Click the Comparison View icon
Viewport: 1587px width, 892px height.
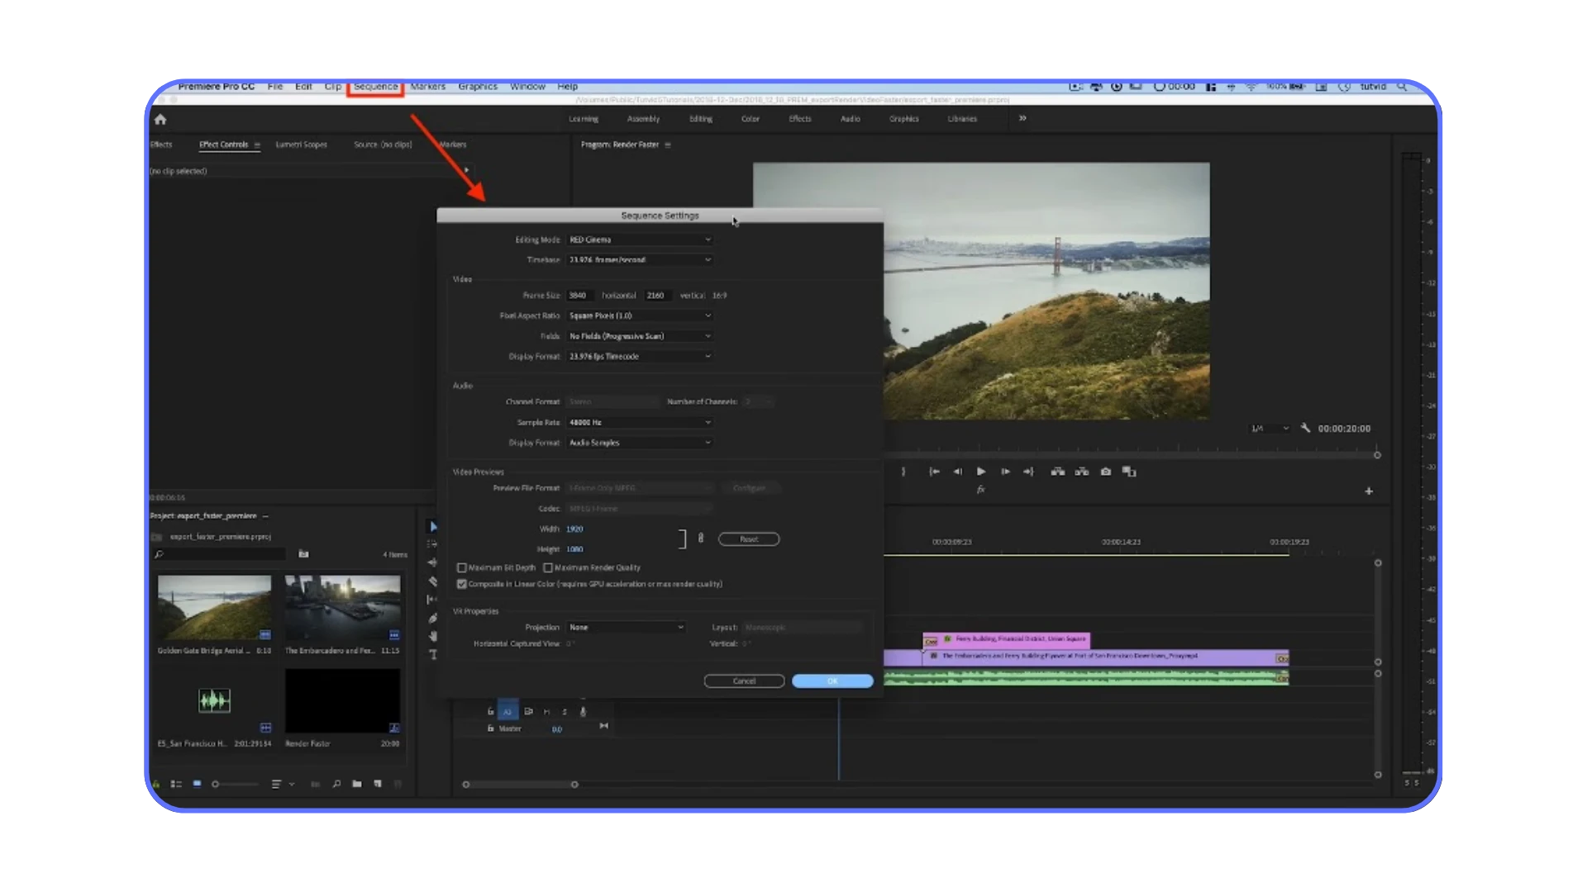[1129, 472]
